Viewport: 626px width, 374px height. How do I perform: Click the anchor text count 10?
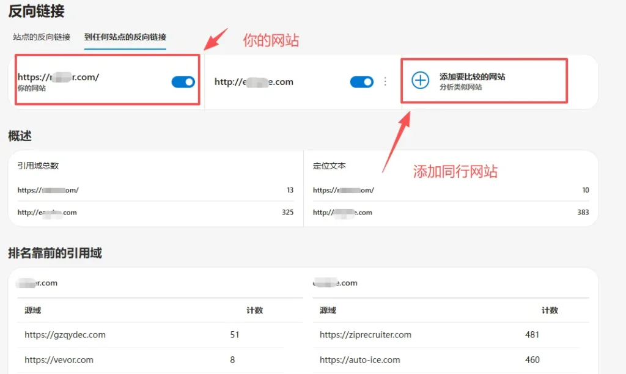(x=585, y=190)
